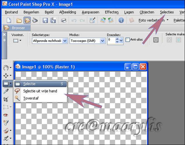Screen dimensions: 185x145
Task: Open the Doezelen value dropdown arrow
Action: 121,41
